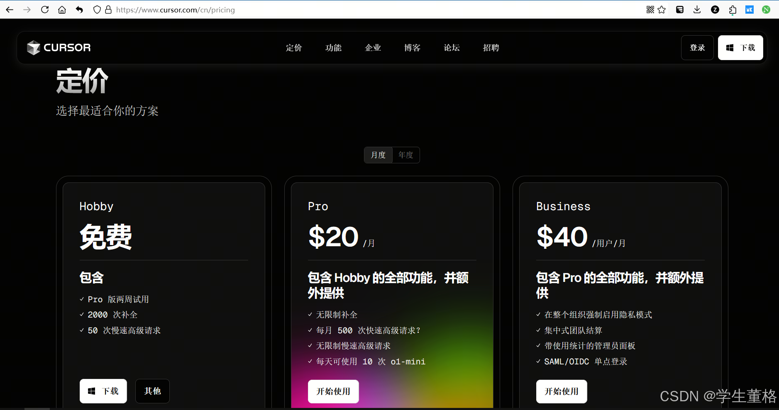
Task: Open browser downloads arrow icon
Action: pos(697,10)
